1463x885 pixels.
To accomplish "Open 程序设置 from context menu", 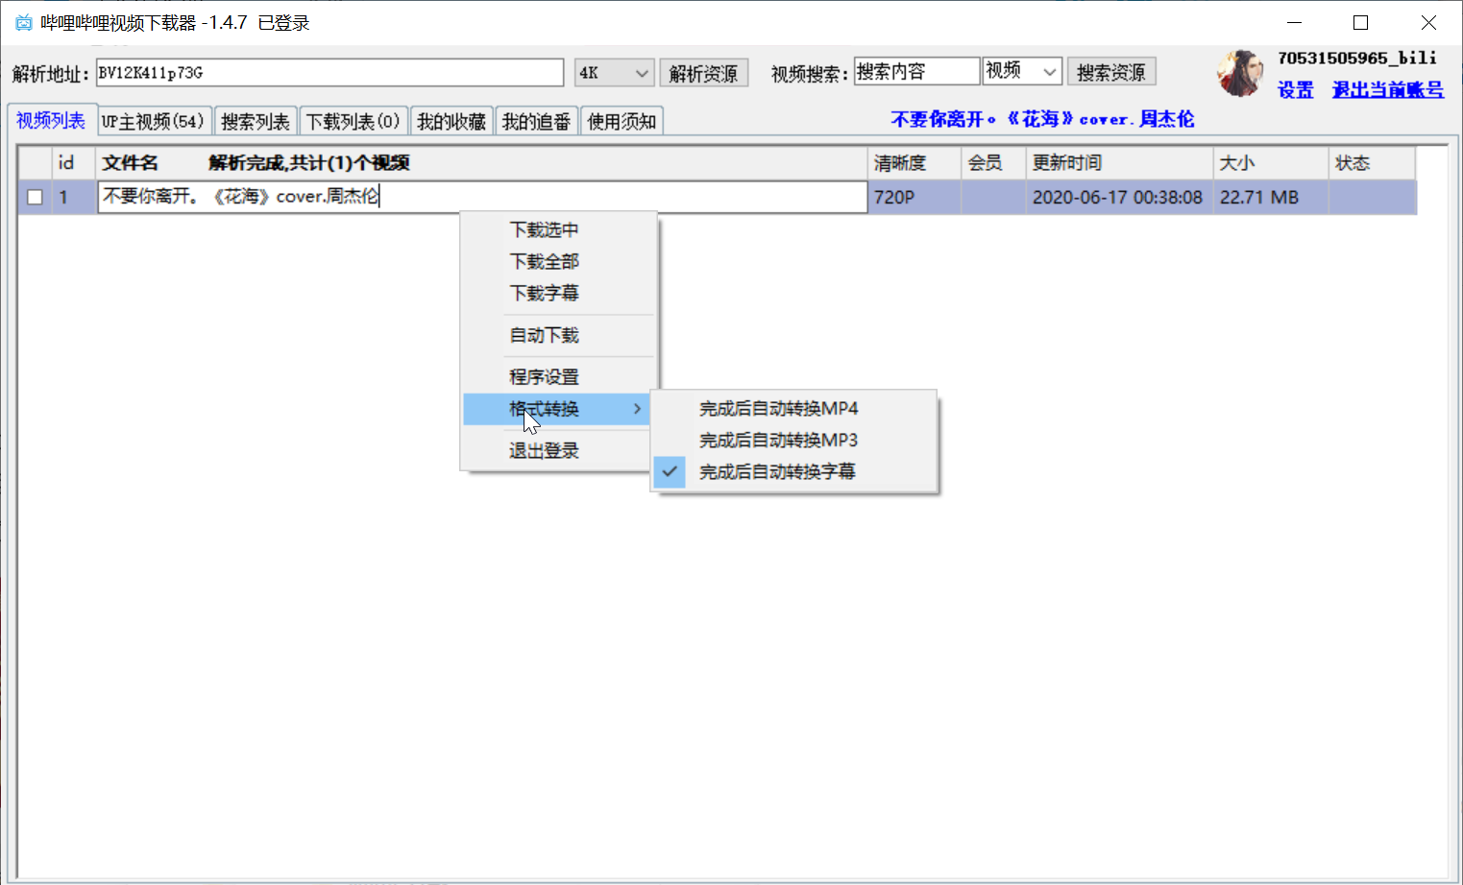I will (x=544, y=376).
